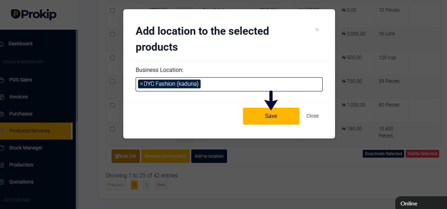Save the selected location
Screen dimensions: 447x209
point(271,116)
